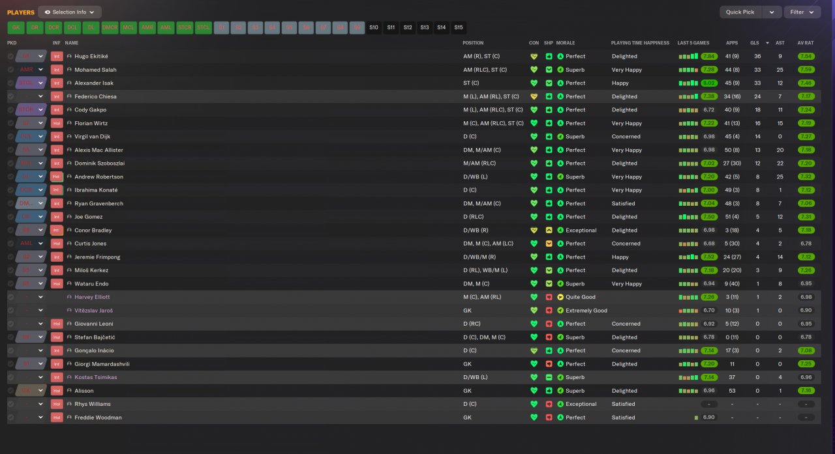Image resolution: width=835 pixels, height=454 pixels.
Task: Click the morale icon for Virgil van Dijk
Action: [x=560, y=137]
